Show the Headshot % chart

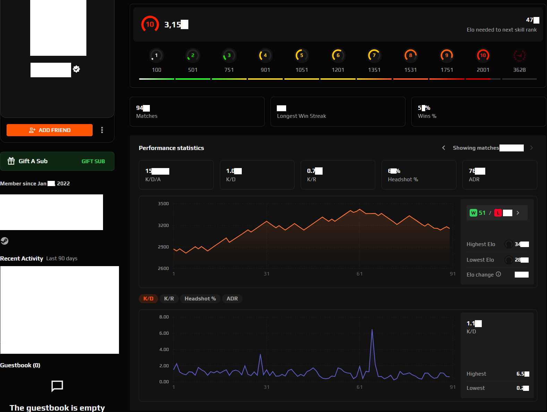pyautogui.click(x=200, y=299)
